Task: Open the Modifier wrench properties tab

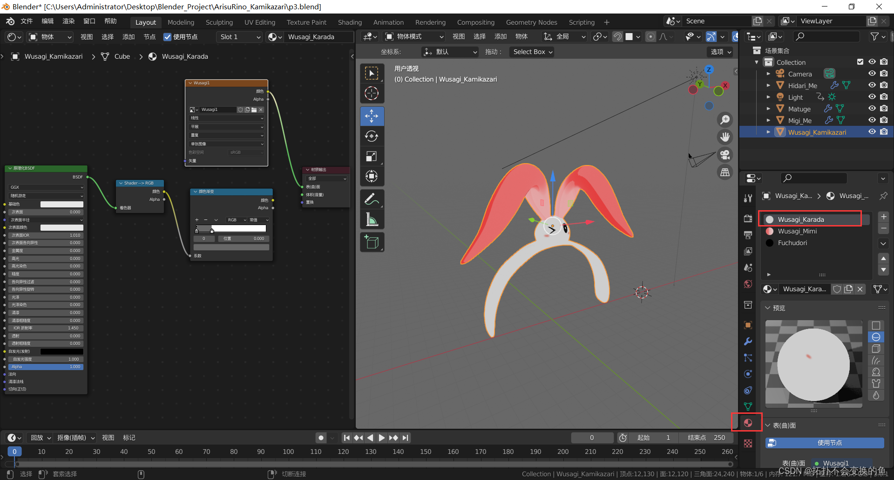Action: coord(748,341)
